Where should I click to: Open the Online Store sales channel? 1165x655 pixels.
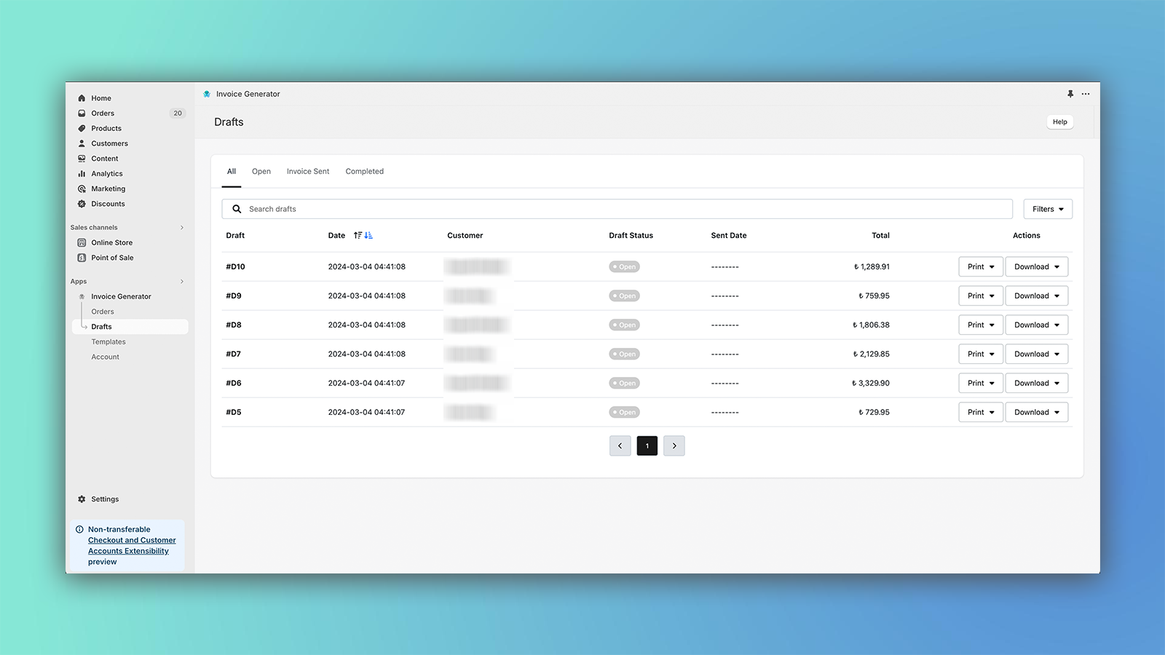click(x=111, y=242)
